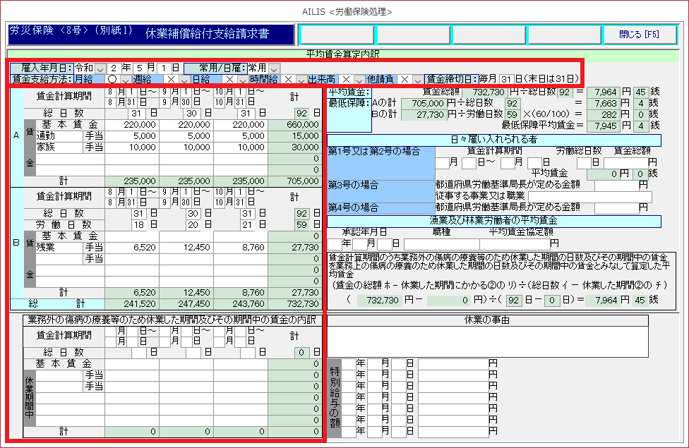
Task: Open the 他請負 dropdown arrow
Action: tap(417, 80)
